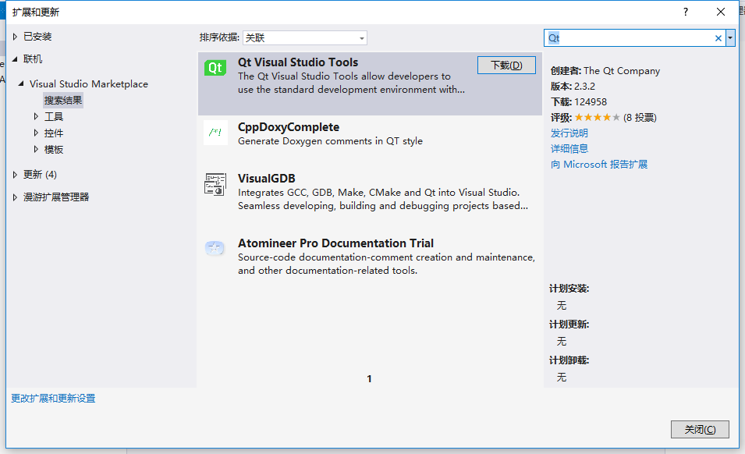
Task: Expand the 工具 category arrow
Action: point(36,116)
